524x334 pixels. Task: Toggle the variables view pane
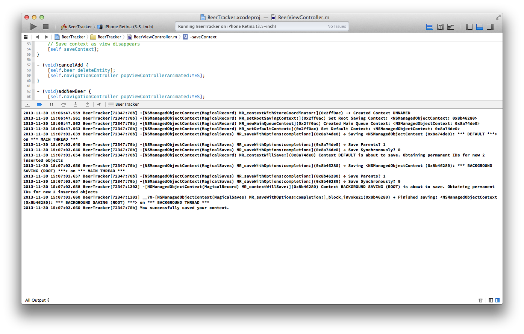(491, 300)
